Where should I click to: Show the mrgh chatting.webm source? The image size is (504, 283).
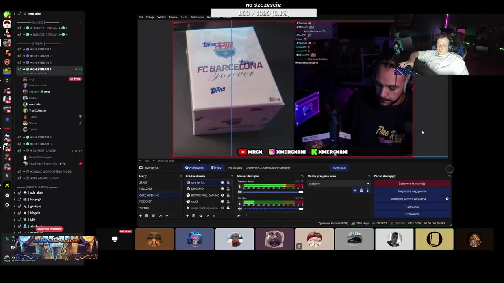tap(222, 208)
